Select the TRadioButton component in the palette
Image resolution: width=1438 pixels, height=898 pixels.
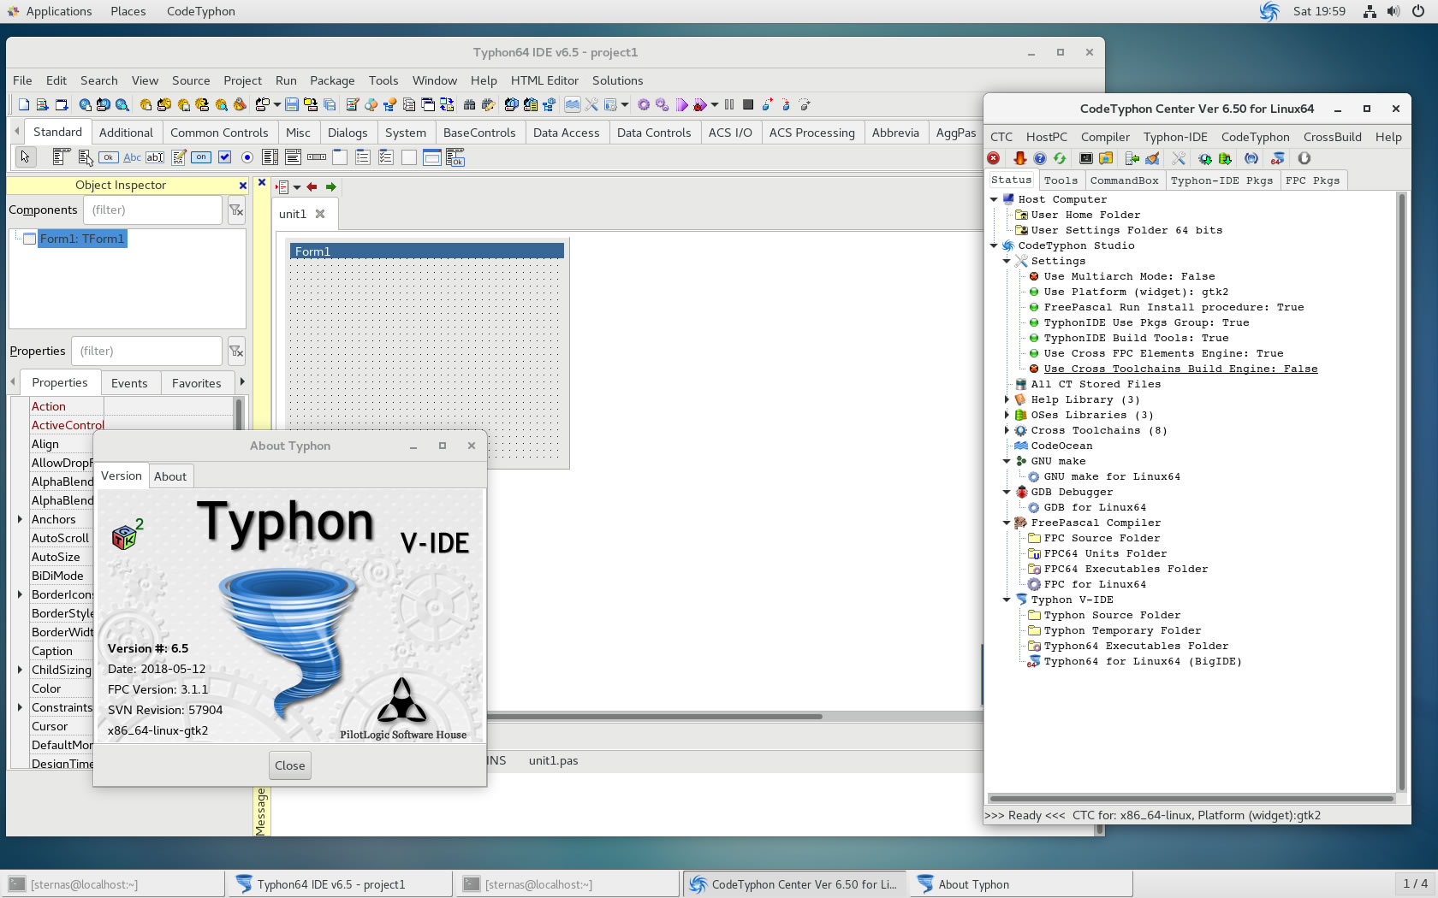point(247,157)
